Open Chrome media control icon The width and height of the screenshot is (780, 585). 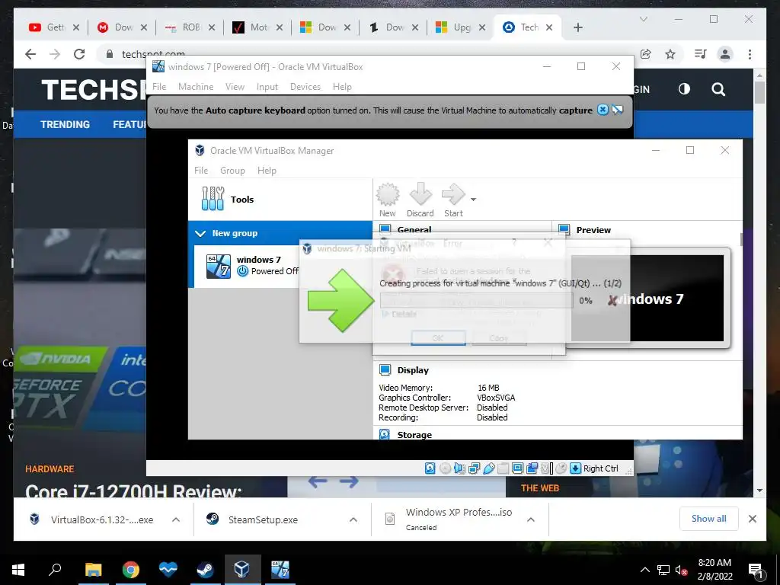click(700, 54)
